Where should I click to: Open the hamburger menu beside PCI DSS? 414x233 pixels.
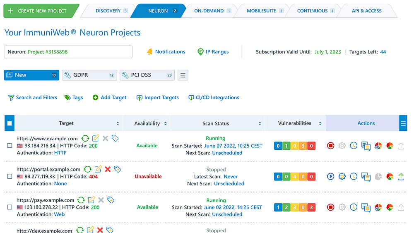pyautogui.click(x=183, y=75)
